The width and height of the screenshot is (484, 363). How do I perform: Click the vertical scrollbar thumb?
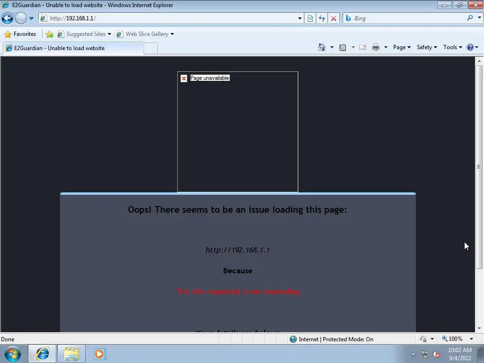point(479,167)
